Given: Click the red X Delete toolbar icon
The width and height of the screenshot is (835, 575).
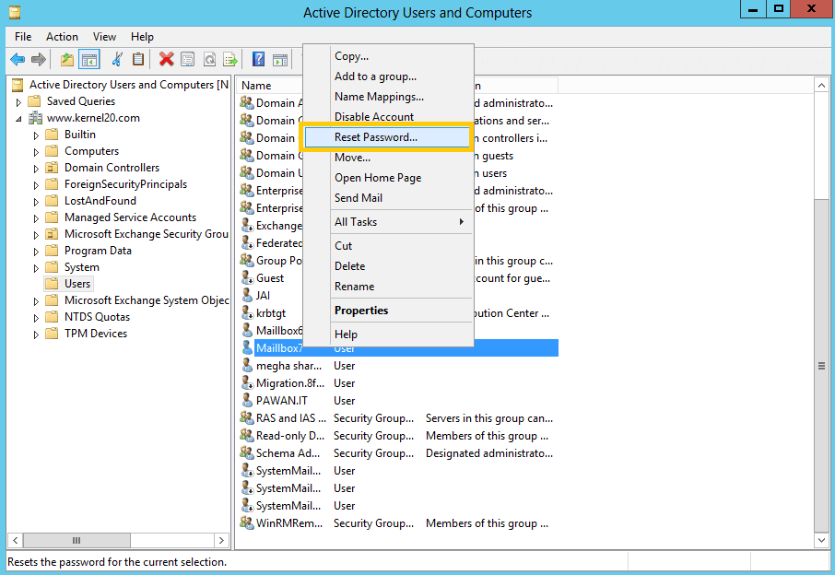Looking at the screenshot, I should pyautogui.click(x=167, y=59).
